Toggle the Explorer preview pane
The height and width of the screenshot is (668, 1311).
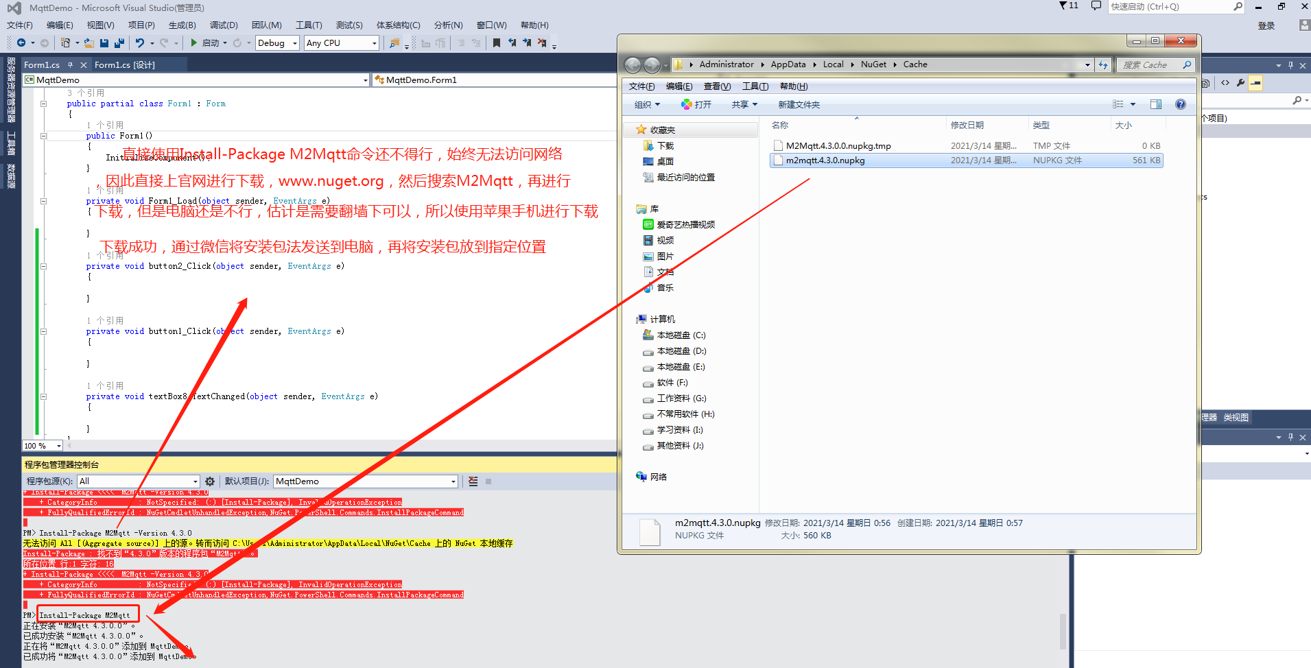point(1156,105)
